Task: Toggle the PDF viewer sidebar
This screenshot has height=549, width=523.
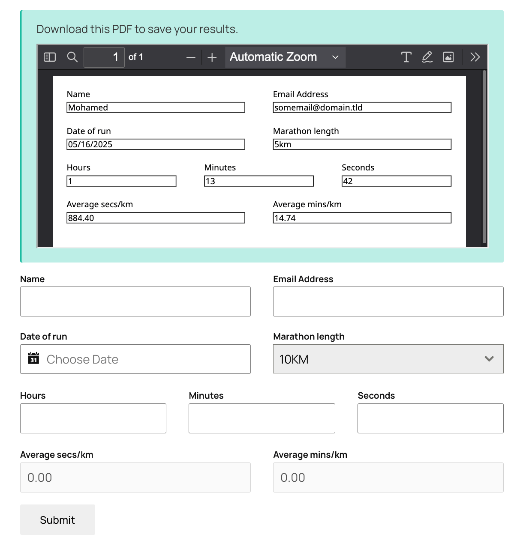Action: (x=50, y=57)
